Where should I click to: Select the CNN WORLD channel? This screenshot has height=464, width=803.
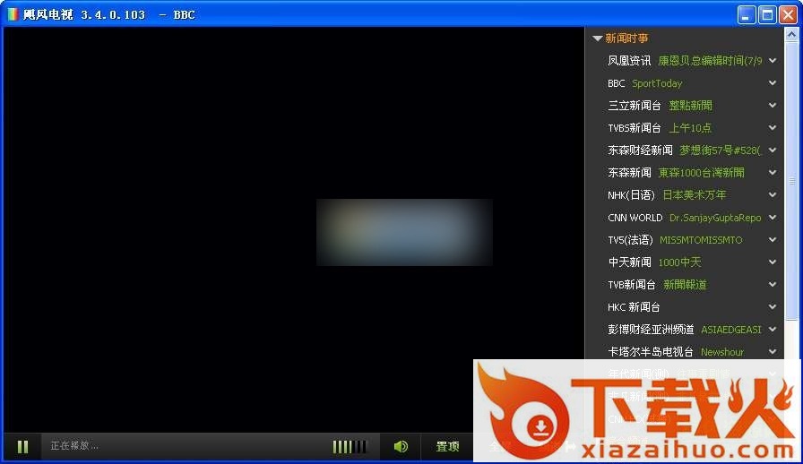click(x=635, y=218)
